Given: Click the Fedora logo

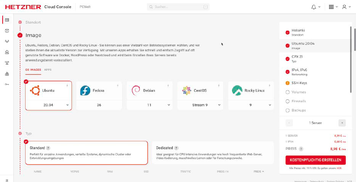Looking at the screenshot, I should click(85, 90).
